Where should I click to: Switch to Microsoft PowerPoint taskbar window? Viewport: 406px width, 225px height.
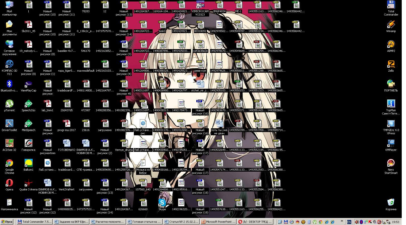(x=218, y=222)
